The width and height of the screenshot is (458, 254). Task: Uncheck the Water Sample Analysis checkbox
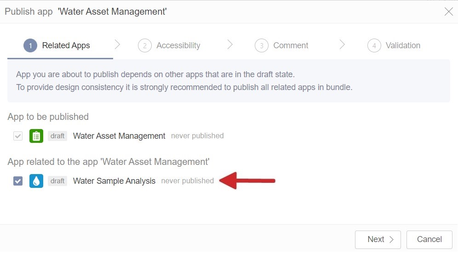[18, 181]
